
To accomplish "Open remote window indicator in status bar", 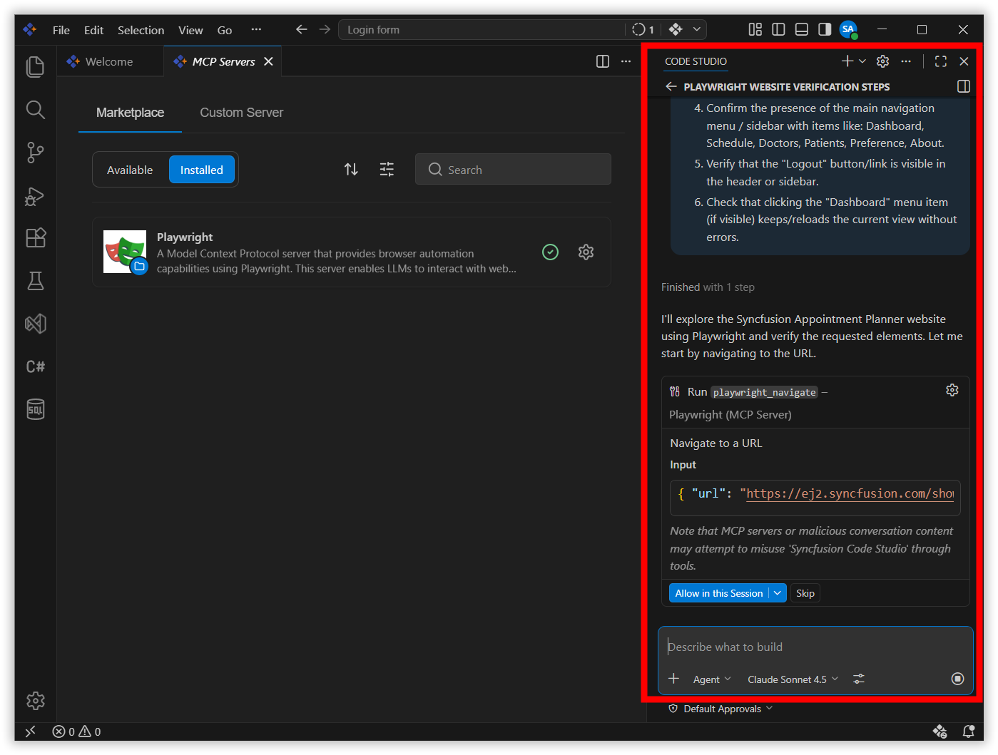I will [x=30, y=731].
